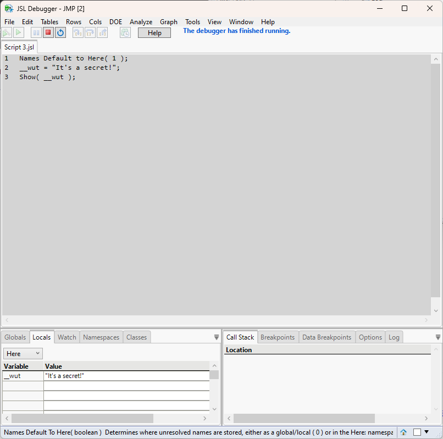Screen dimensions: 443x439
Task: Restart the debugger with the blue arrow
Action: 60,33
